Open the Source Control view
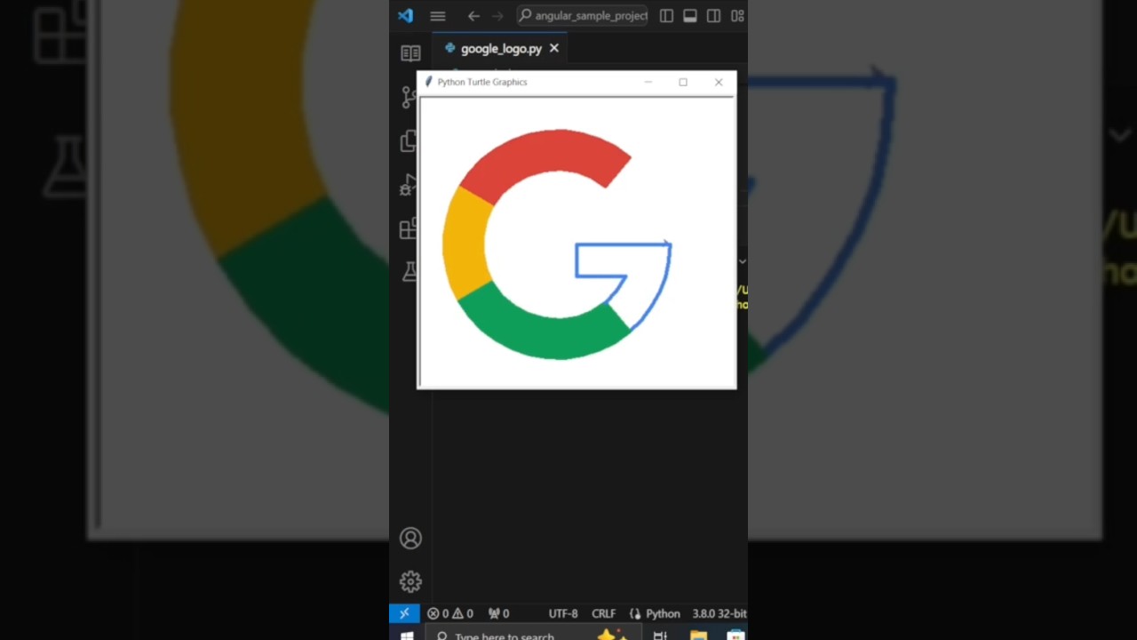Viewport: 1137px width, 640px height. tap(409, 97)
